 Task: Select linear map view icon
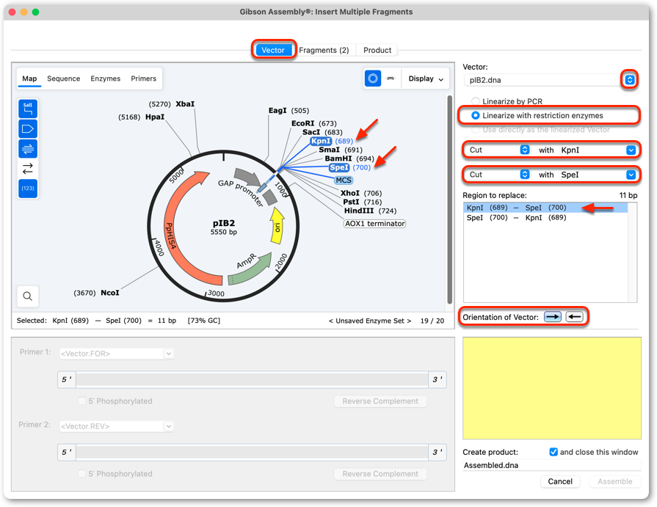pos(391,79)
